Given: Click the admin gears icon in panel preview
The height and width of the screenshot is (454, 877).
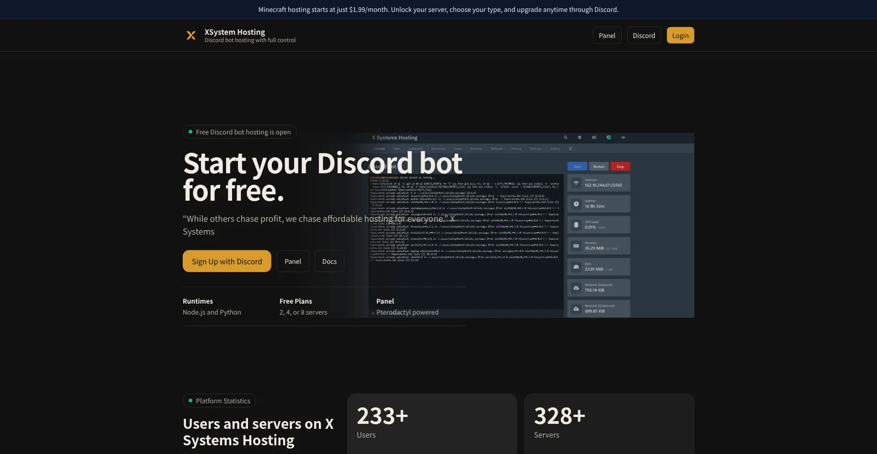Looking at the screenshot, I should (594, 137).
